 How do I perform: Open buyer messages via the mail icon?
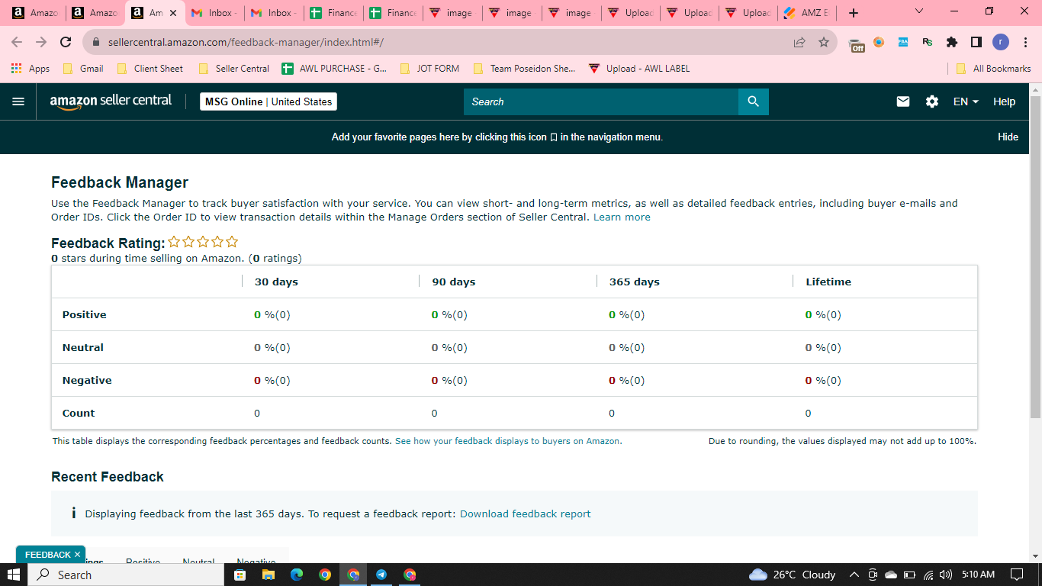click(x=903, y=101)
